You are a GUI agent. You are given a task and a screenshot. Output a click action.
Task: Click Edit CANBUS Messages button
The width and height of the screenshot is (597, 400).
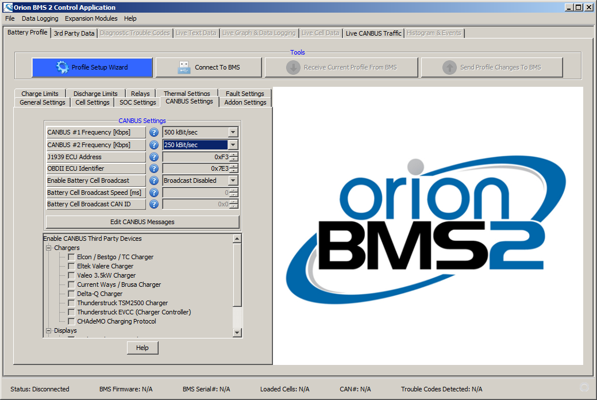pos(142,222)
